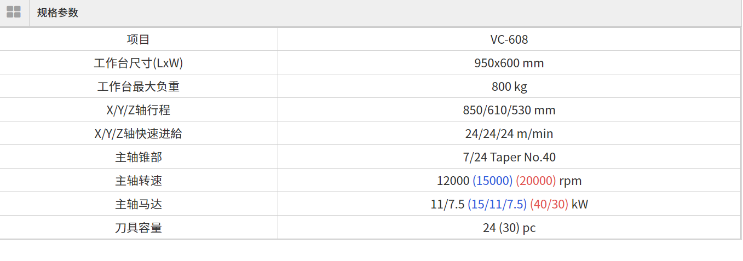Click the blue (15000) spindle speed option
The width and height of the screenshot is (743, 261).
click(492, 181)
